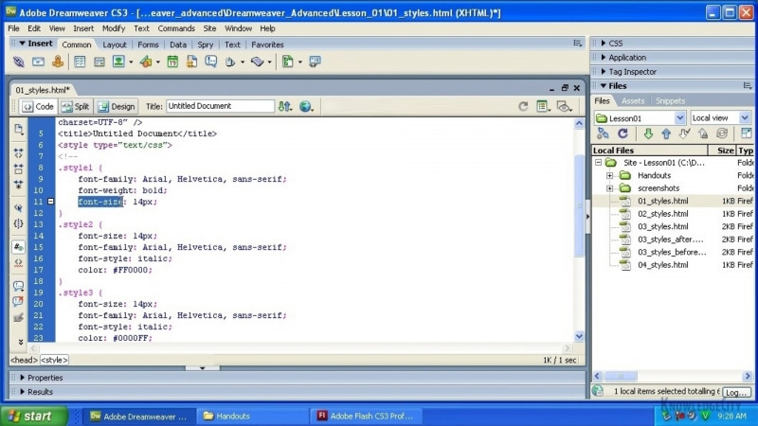
Task: Click the Balance Braces icon
Action: click(18, 223)
